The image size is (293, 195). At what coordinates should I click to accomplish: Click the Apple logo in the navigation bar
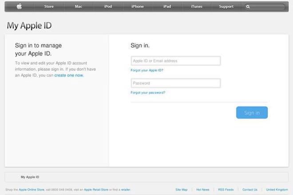19,6
